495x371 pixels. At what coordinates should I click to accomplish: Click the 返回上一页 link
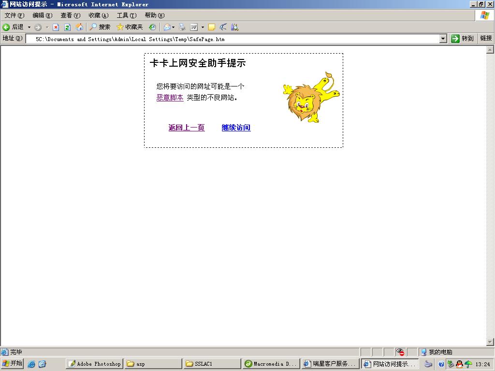coord(187,128)
